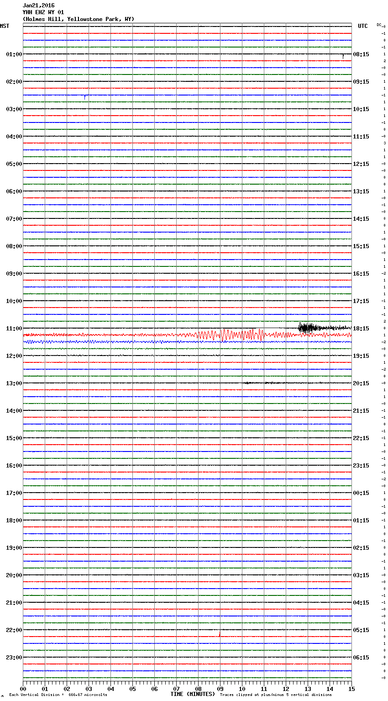This screenshot has height=701, width=388.
Task: Click the black spike on the 01:00 trace
Action: point(343,56)
